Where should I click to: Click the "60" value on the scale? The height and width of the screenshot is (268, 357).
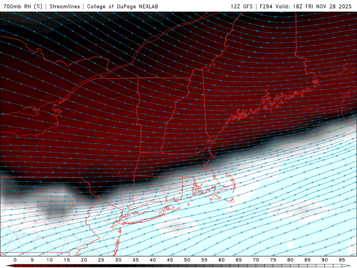[x=221, y=260]
